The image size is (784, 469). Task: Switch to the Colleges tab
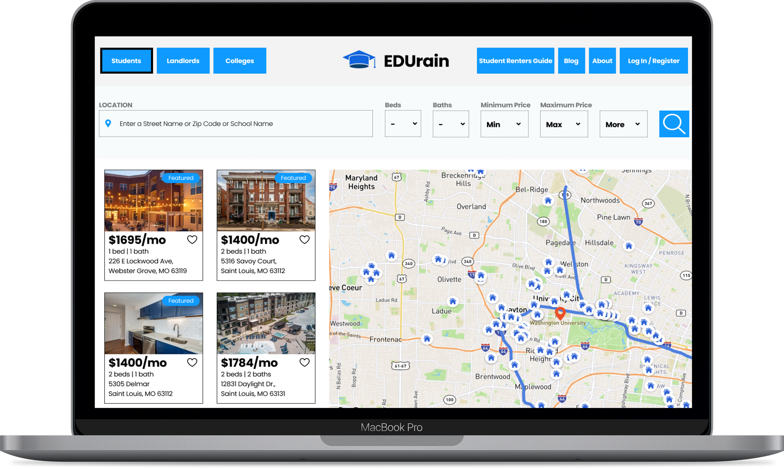(x=239, y=61)
